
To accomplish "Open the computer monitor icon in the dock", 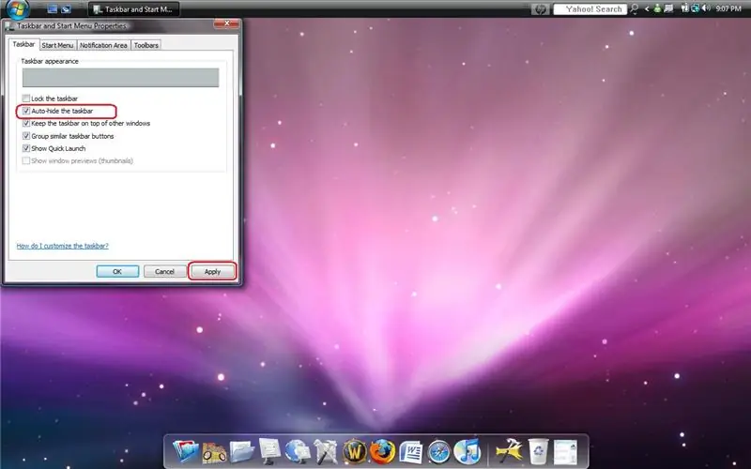I will (269, 451).
